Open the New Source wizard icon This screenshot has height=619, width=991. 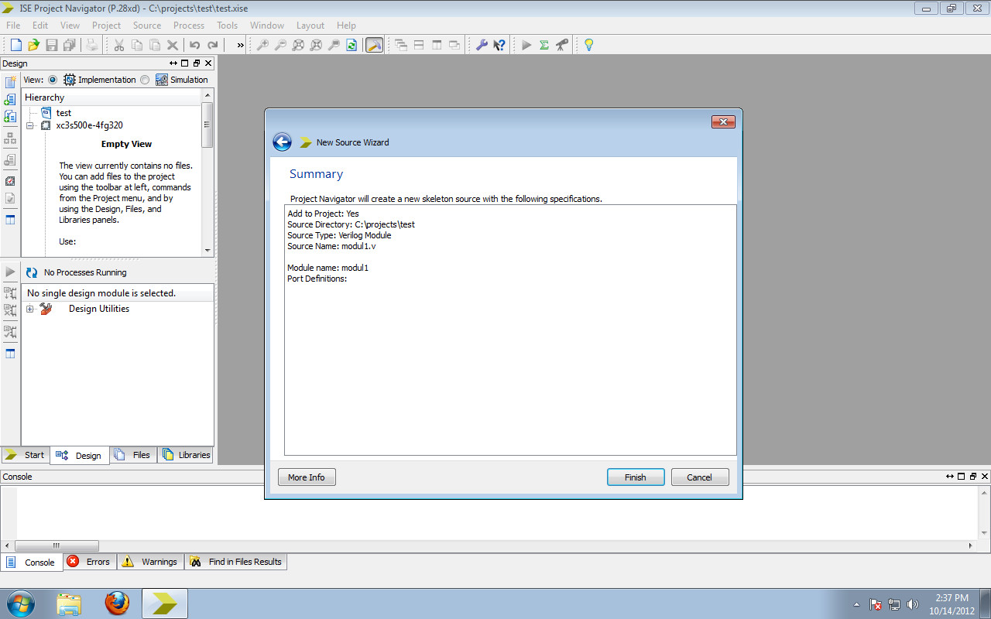click(9, 80)
